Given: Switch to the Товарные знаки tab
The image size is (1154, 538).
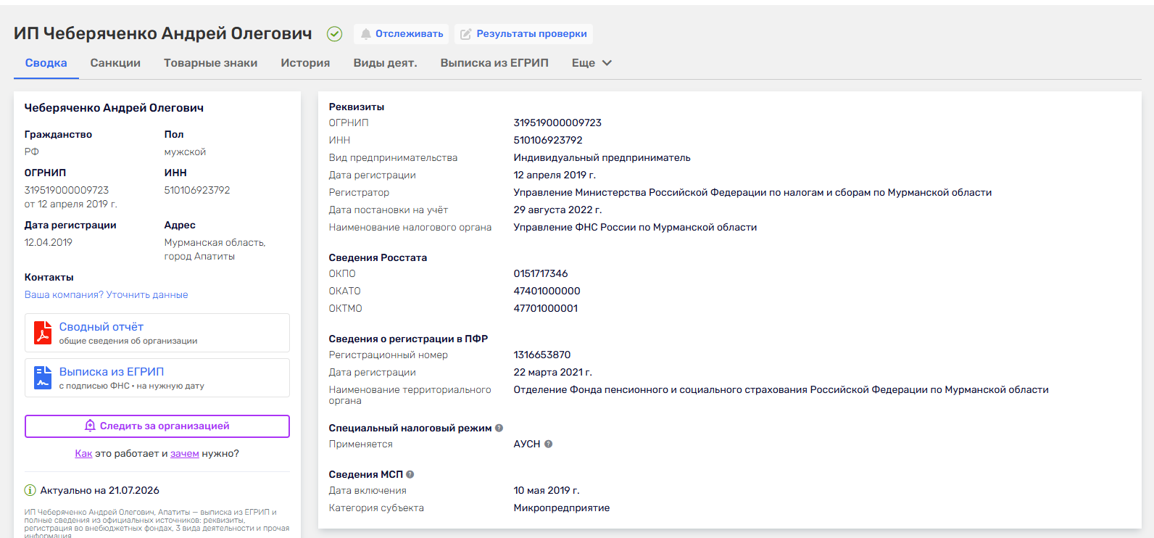Looking at the screenshot, I should 211,63.
